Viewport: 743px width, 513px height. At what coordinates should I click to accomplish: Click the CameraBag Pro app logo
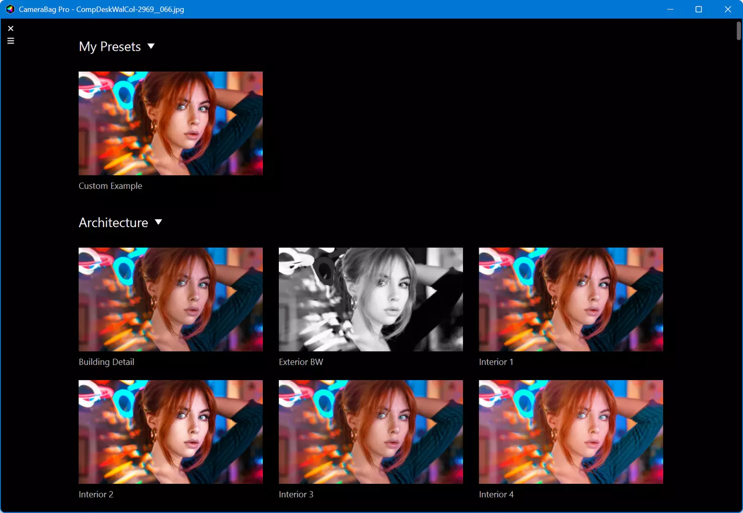[10, 9]
